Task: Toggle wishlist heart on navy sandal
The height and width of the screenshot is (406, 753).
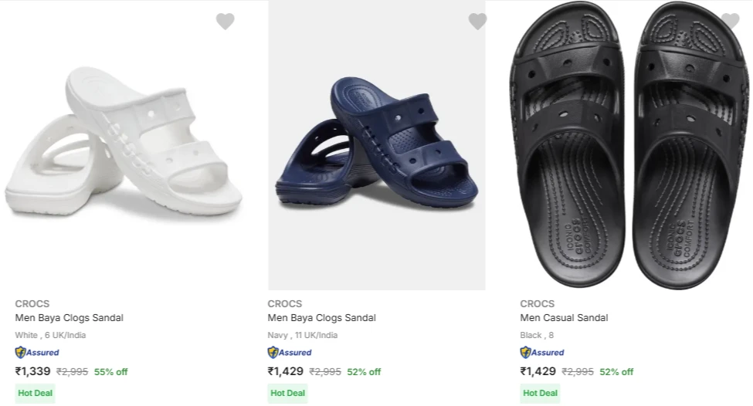Action: [x=477, y=22]
